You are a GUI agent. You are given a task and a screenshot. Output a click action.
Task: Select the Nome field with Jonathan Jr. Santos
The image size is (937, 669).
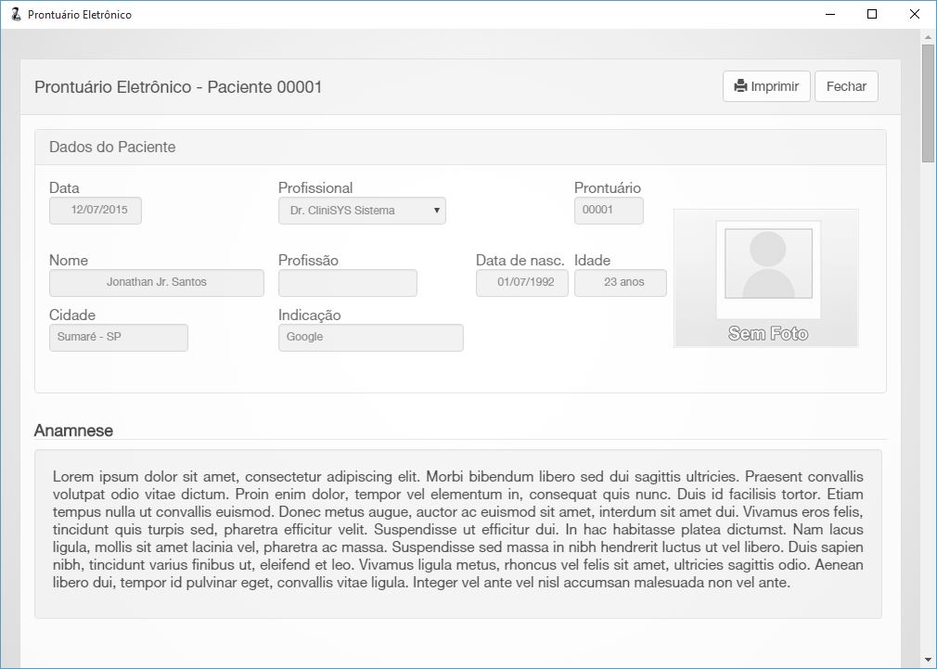[156, 282]
